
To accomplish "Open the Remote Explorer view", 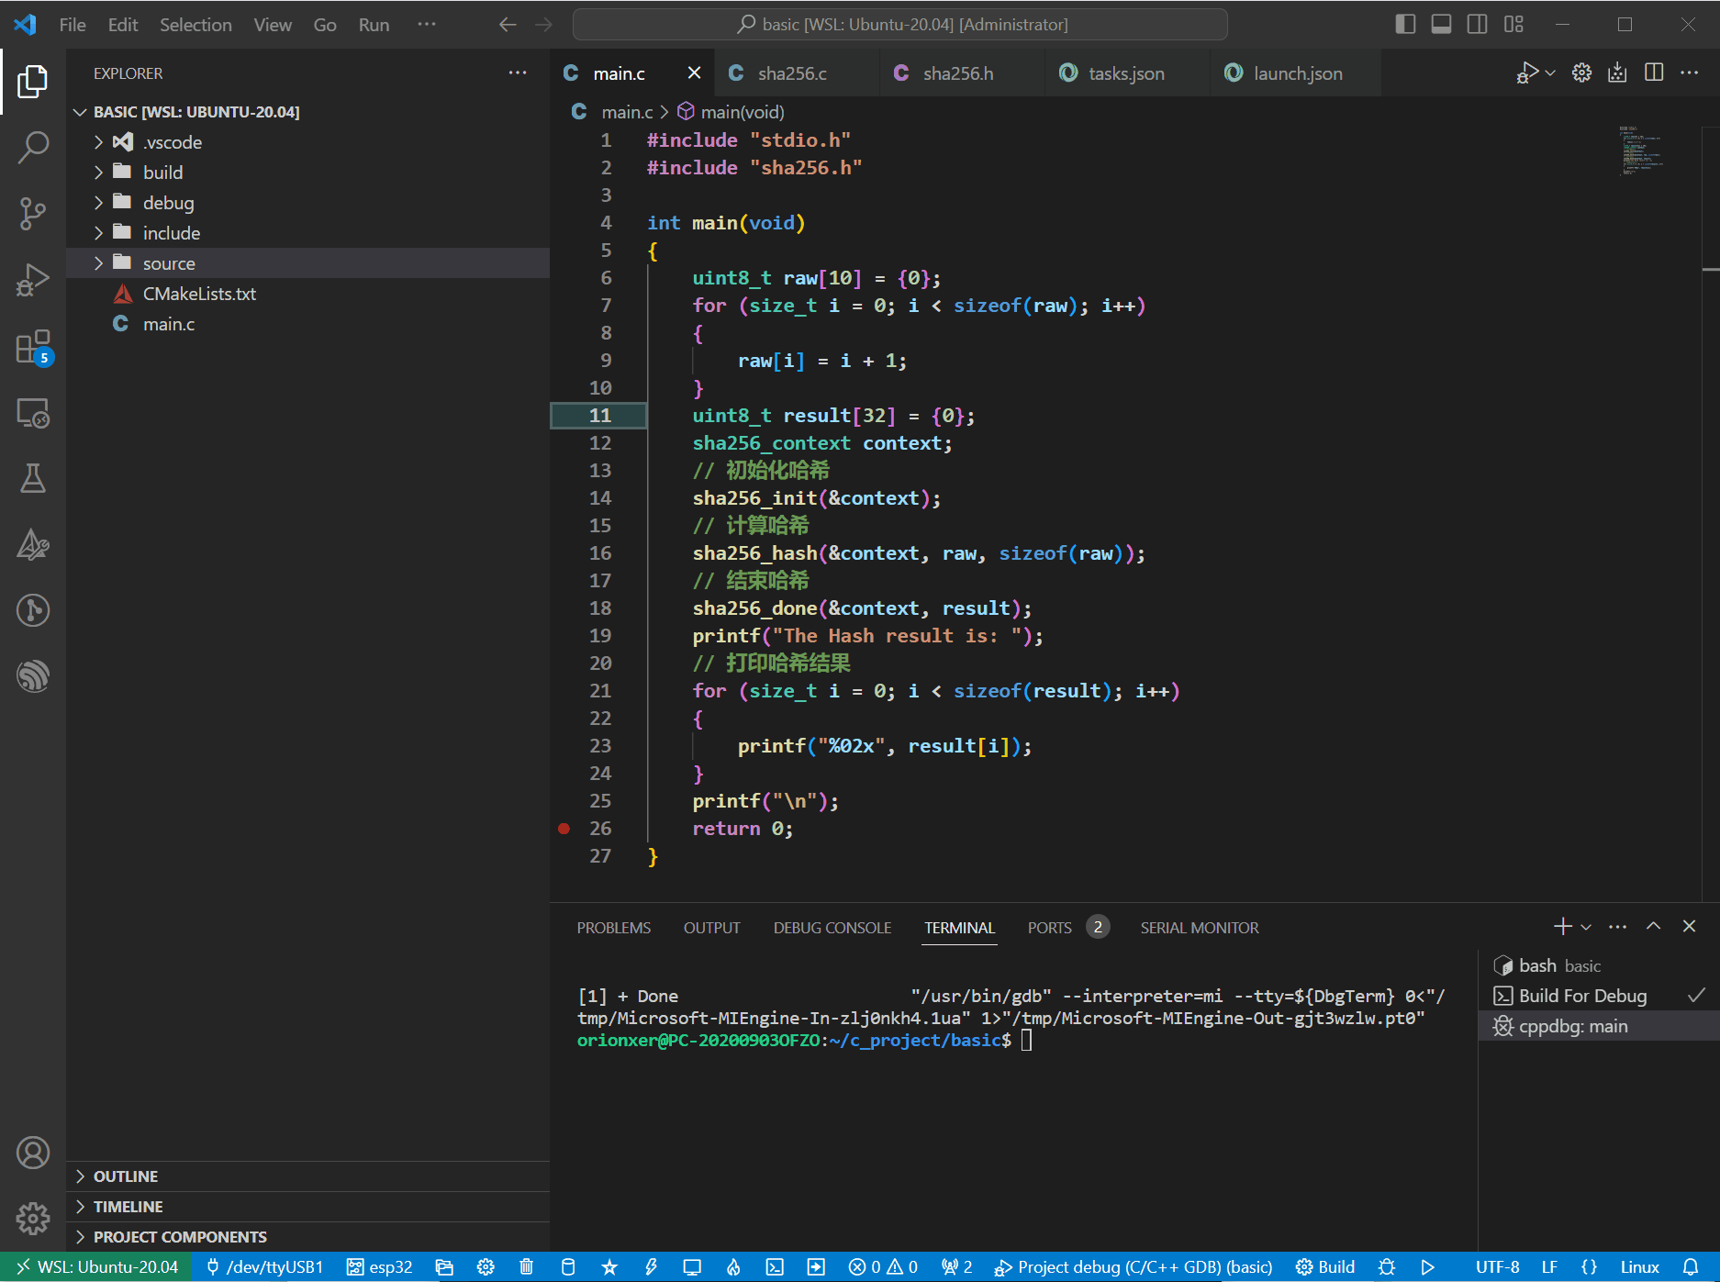I will [33, 413].
